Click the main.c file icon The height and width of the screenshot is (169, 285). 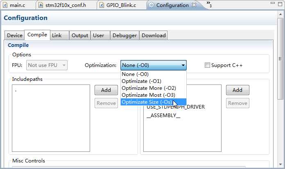coord(5,5)
